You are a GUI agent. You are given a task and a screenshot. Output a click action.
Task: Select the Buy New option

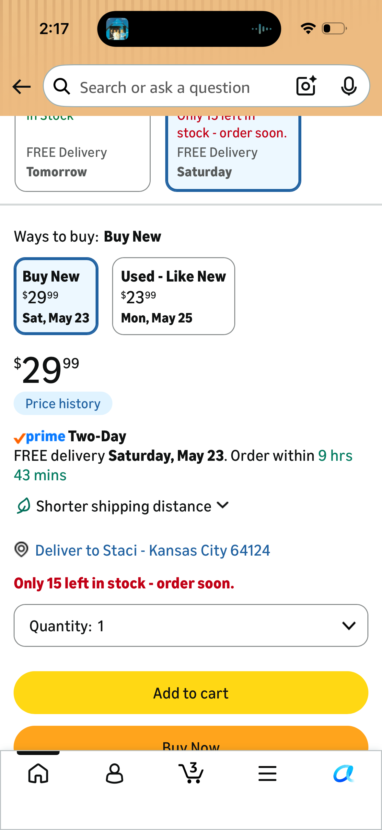[56, 296]
